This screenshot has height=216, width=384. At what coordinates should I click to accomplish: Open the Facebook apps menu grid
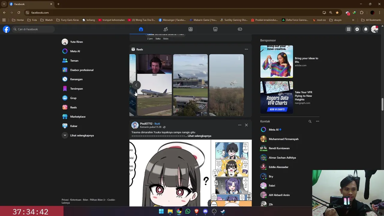(348, 29)
